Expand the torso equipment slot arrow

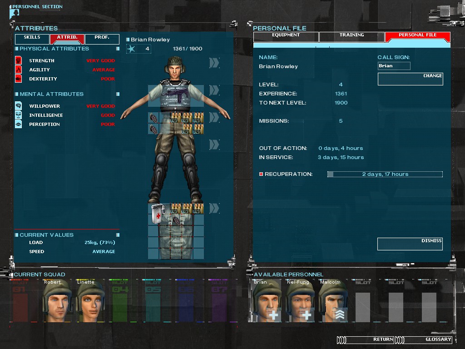(x=214, y=90)
